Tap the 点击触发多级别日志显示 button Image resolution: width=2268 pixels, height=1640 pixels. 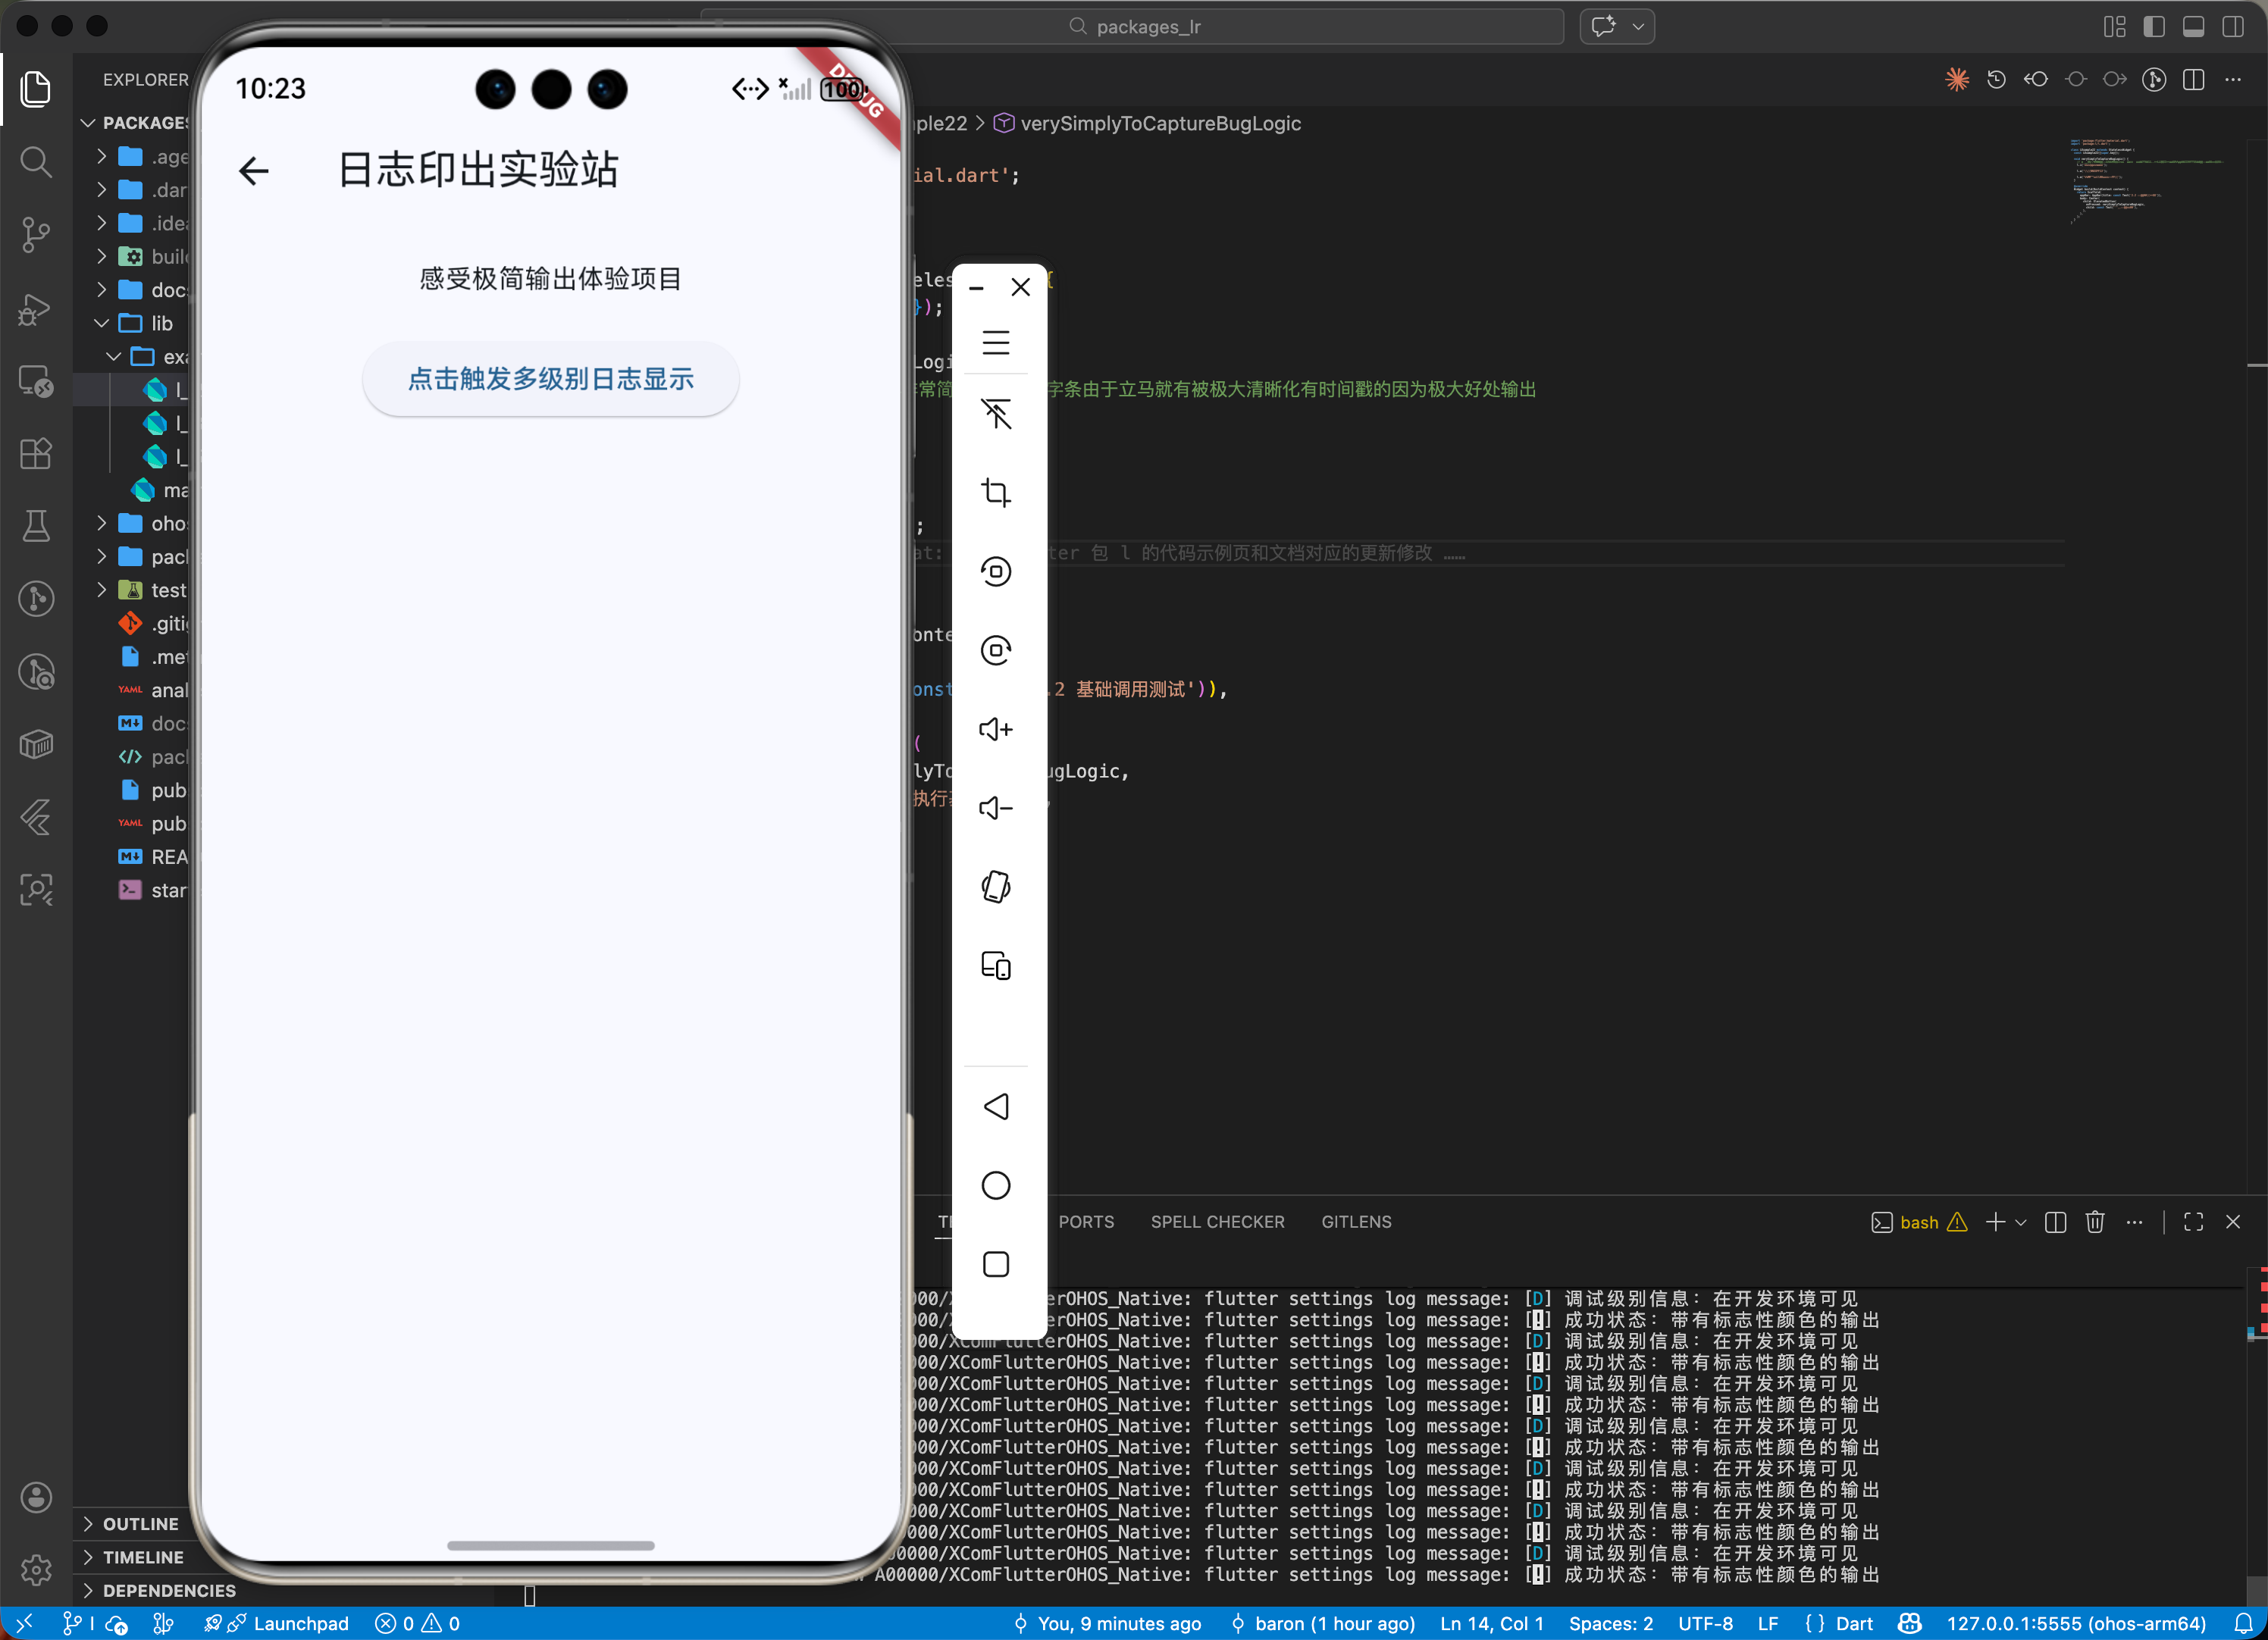tap(550, 379)
